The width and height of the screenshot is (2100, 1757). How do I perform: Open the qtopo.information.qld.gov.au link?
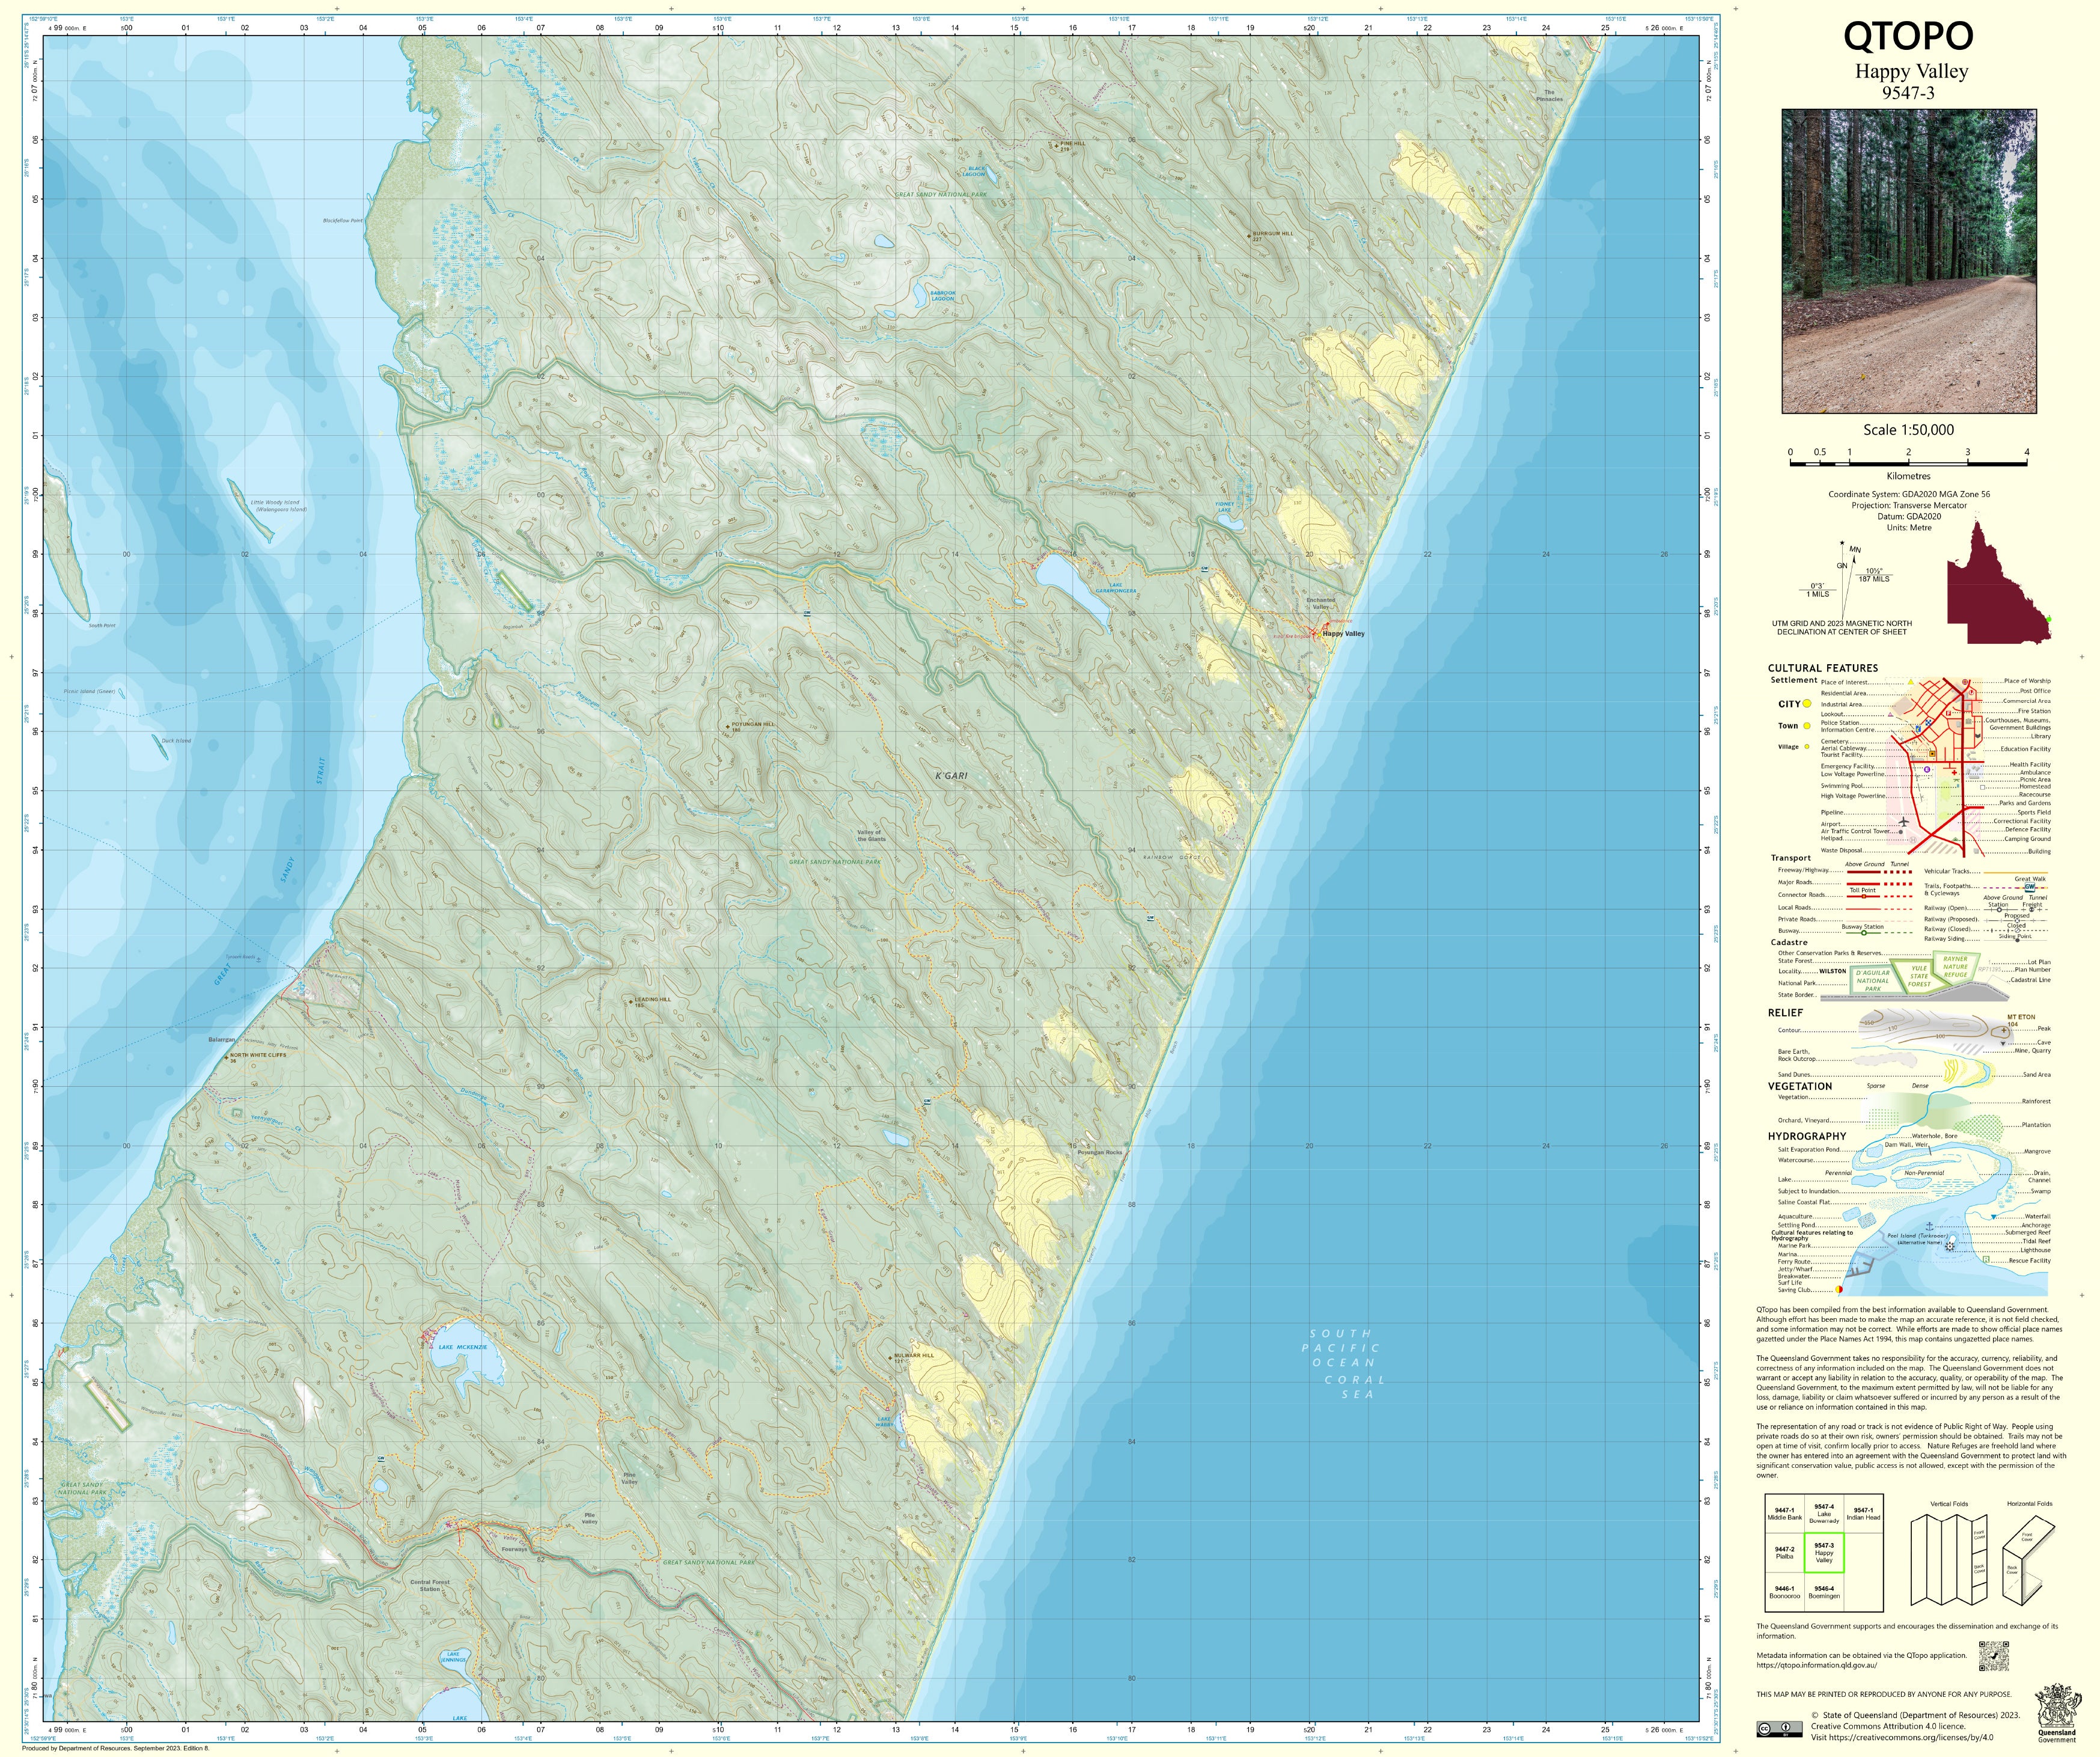point(1816,1665)
